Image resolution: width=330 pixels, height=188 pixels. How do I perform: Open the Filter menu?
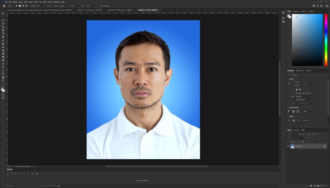point(36,2)
